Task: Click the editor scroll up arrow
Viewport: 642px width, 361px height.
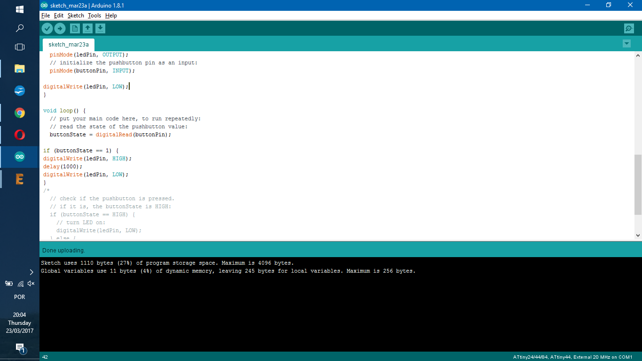Action: (638, 55)
